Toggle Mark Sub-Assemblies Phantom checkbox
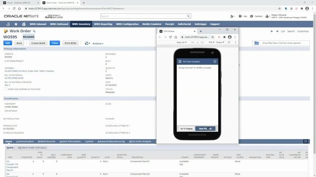The height and width of the screenshot is (177, 316). coord(6,88)
